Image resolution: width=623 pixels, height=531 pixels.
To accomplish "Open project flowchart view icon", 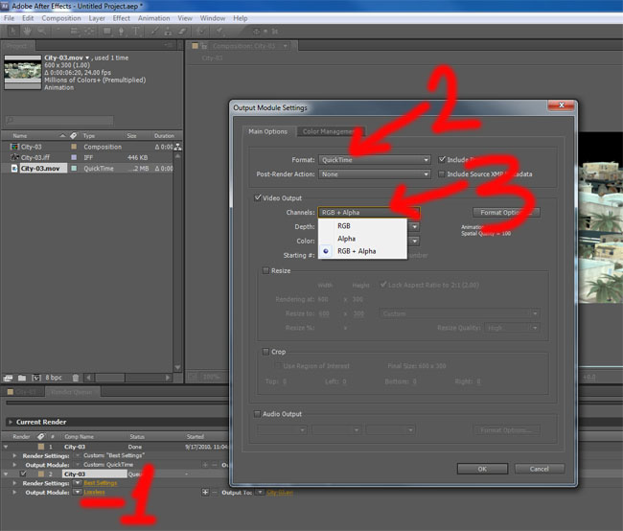I will 177,147.
